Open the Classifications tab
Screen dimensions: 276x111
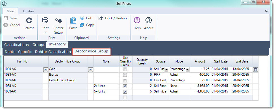pyautogui.click(x=16, y=45)
